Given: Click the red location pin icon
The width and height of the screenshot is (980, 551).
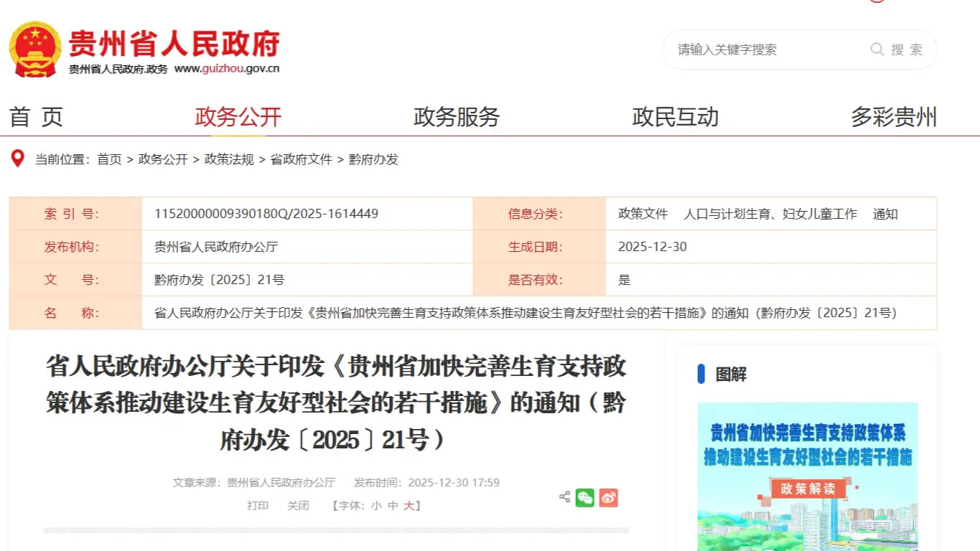Looking at the screenshot, I should (x=17, y=159).
